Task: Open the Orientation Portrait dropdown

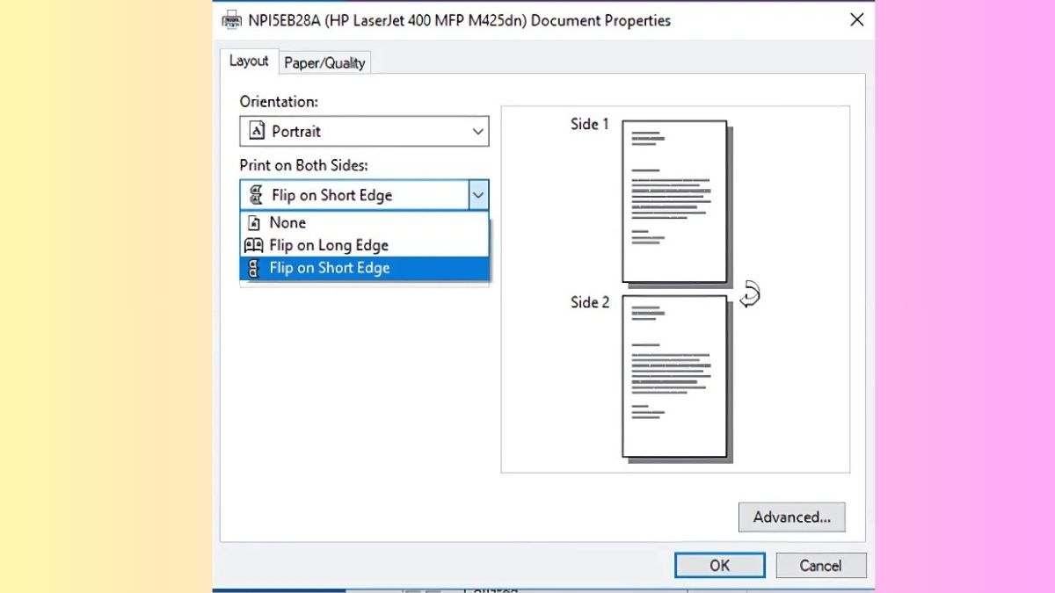Action: tap(364, 131)
